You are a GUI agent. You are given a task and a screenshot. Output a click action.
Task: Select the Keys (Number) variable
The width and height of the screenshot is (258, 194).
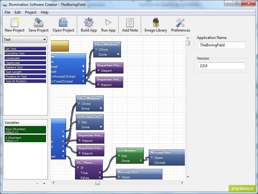25,130
